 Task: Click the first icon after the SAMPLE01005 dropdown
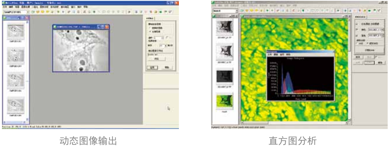(x=33, y=12)
